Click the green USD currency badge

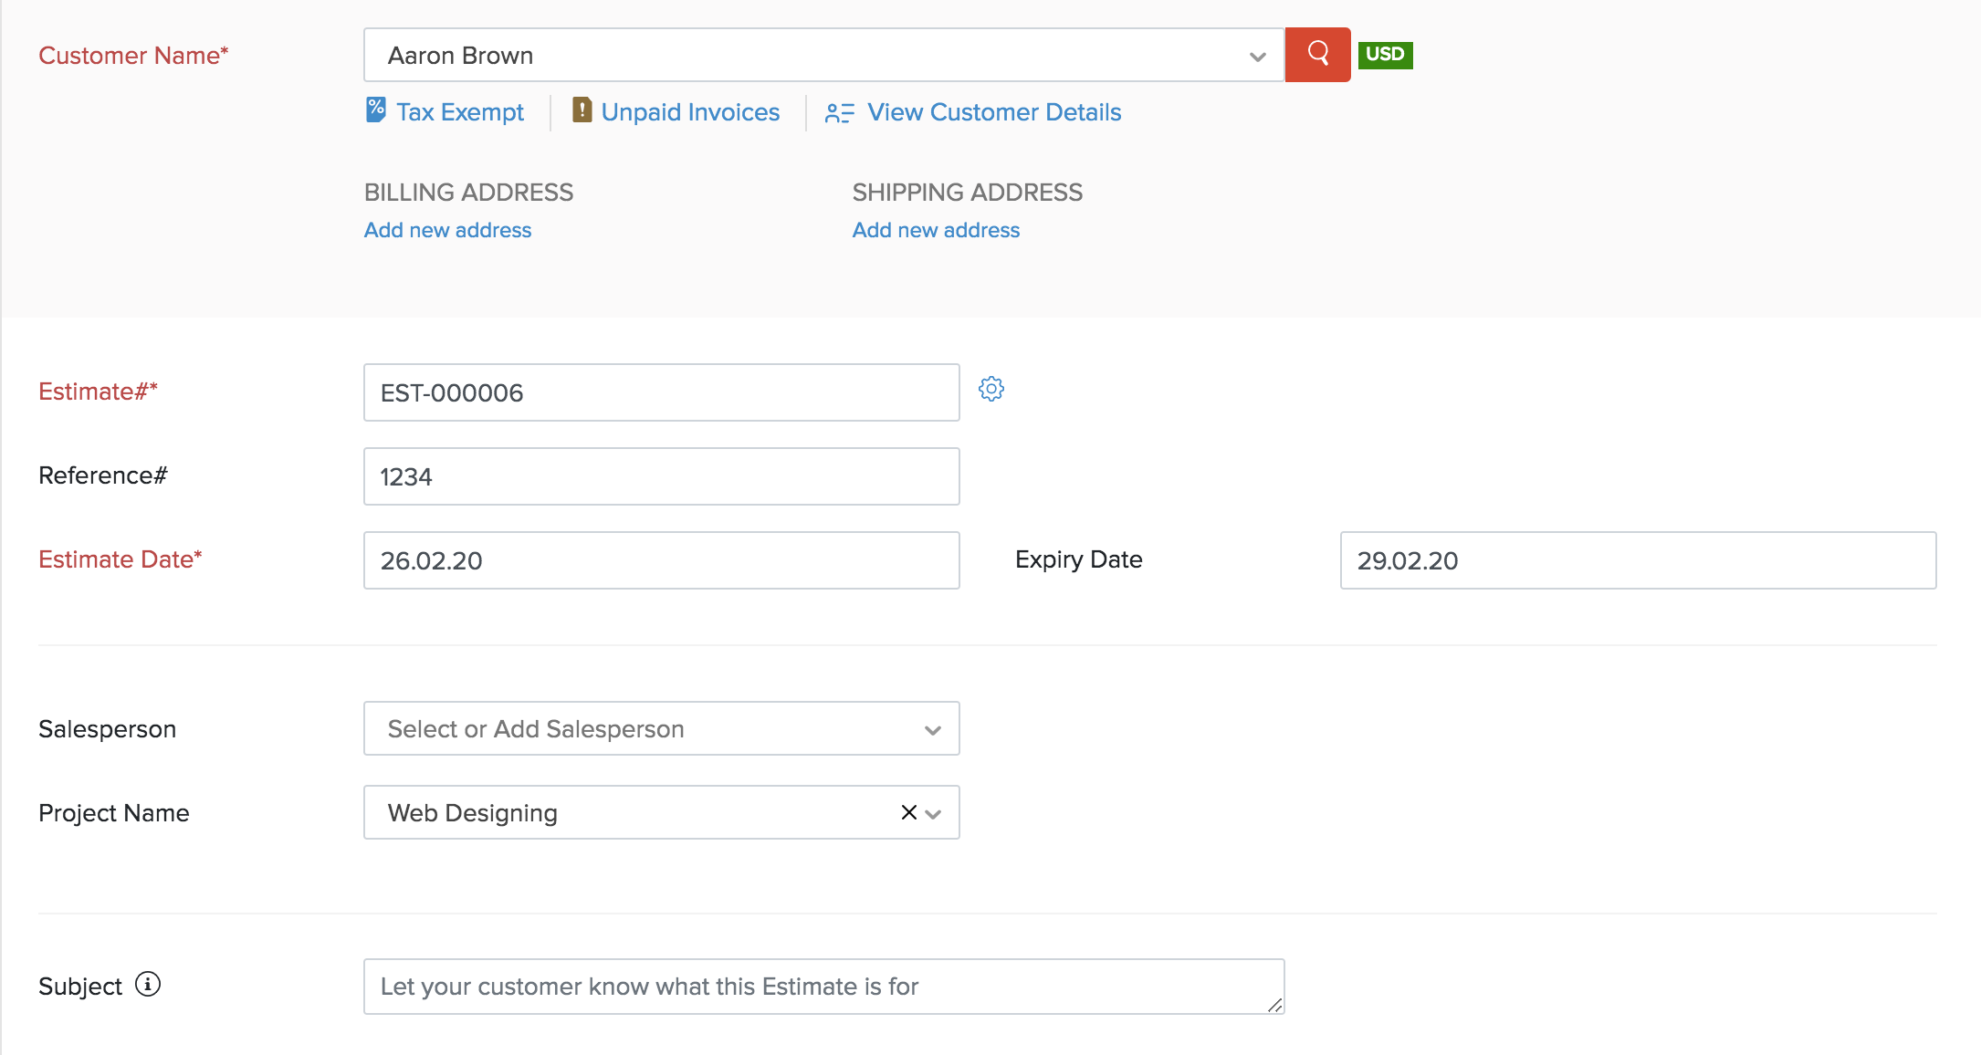pyautogui.click(x=1385, y=55)
